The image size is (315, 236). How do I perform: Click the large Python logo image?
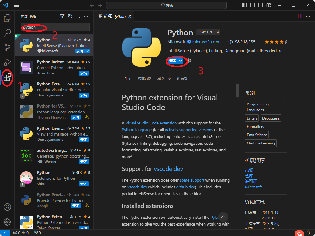coord(142,47)
